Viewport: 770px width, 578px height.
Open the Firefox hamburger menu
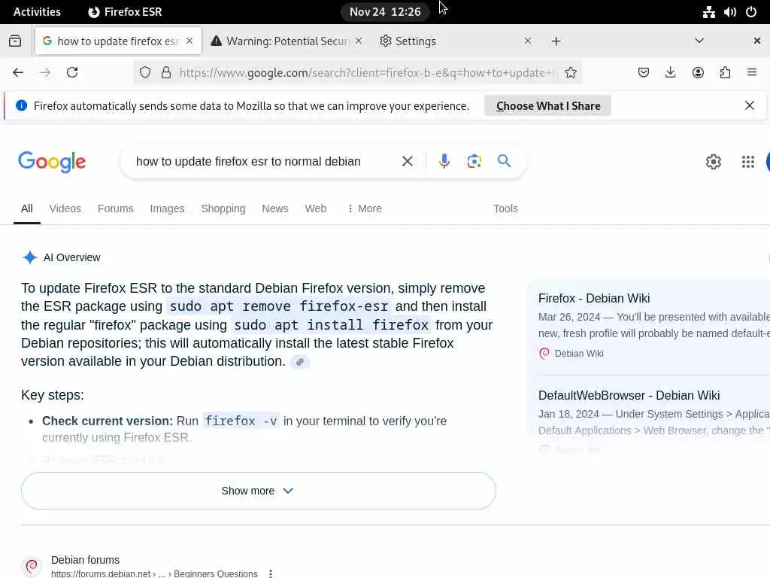point(752,72)
